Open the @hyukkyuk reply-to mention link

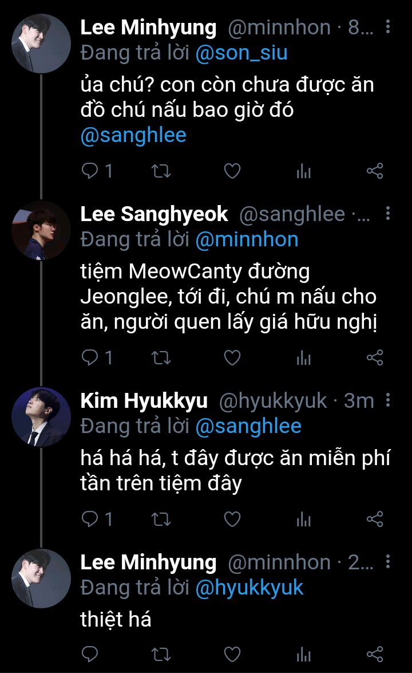click(249, 588)
